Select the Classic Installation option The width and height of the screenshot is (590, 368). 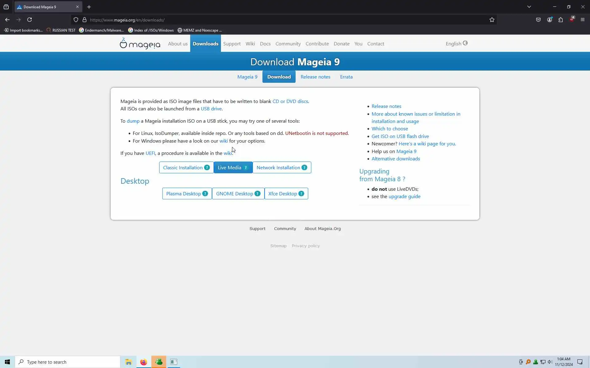point(183,167)
